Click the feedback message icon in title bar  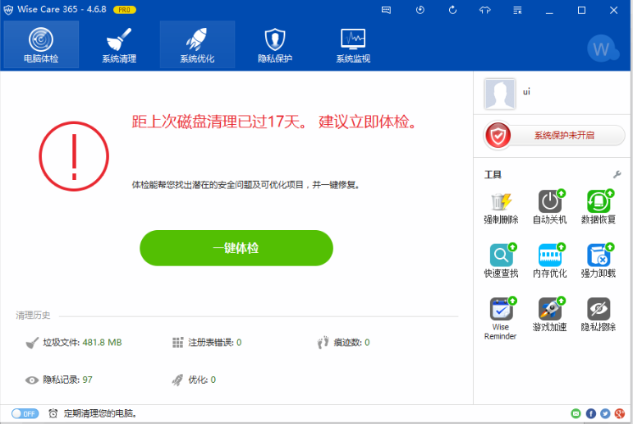(x=387, y=10)
